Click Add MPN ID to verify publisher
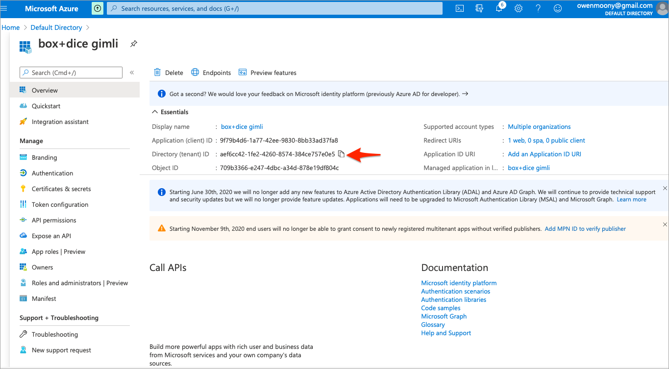The height and width of the screenshot is (369, 669). [x=585, y=229]
